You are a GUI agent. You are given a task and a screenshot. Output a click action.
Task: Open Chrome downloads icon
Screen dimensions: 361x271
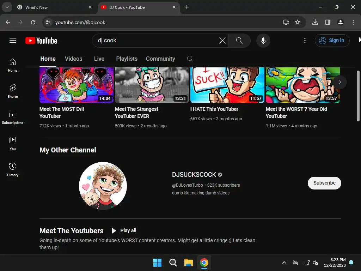coord(315,22)
